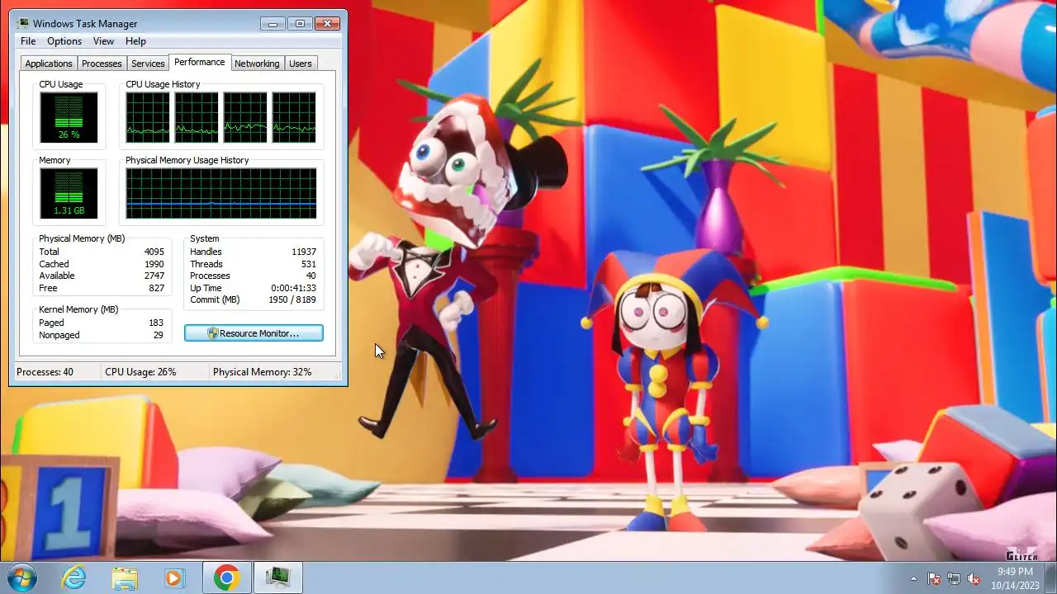
Task: Click the Memory 1.31 GB meter
Action: 69,193
